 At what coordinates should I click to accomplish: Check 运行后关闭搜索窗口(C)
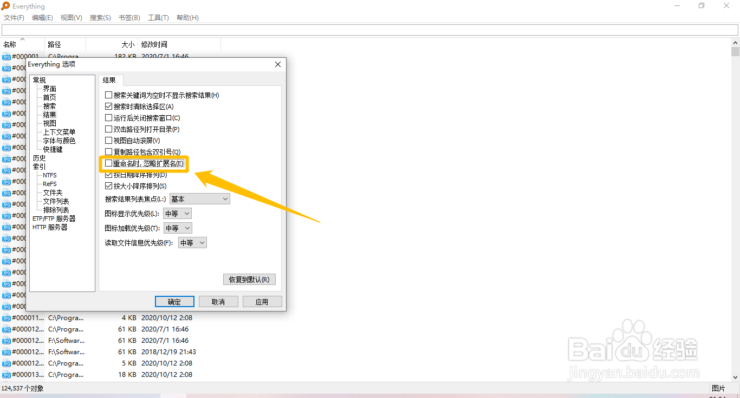108,118
